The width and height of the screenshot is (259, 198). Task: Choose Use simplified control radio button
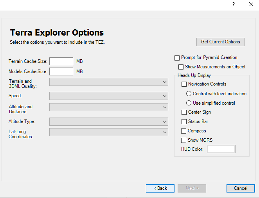[x=189, y=103]
